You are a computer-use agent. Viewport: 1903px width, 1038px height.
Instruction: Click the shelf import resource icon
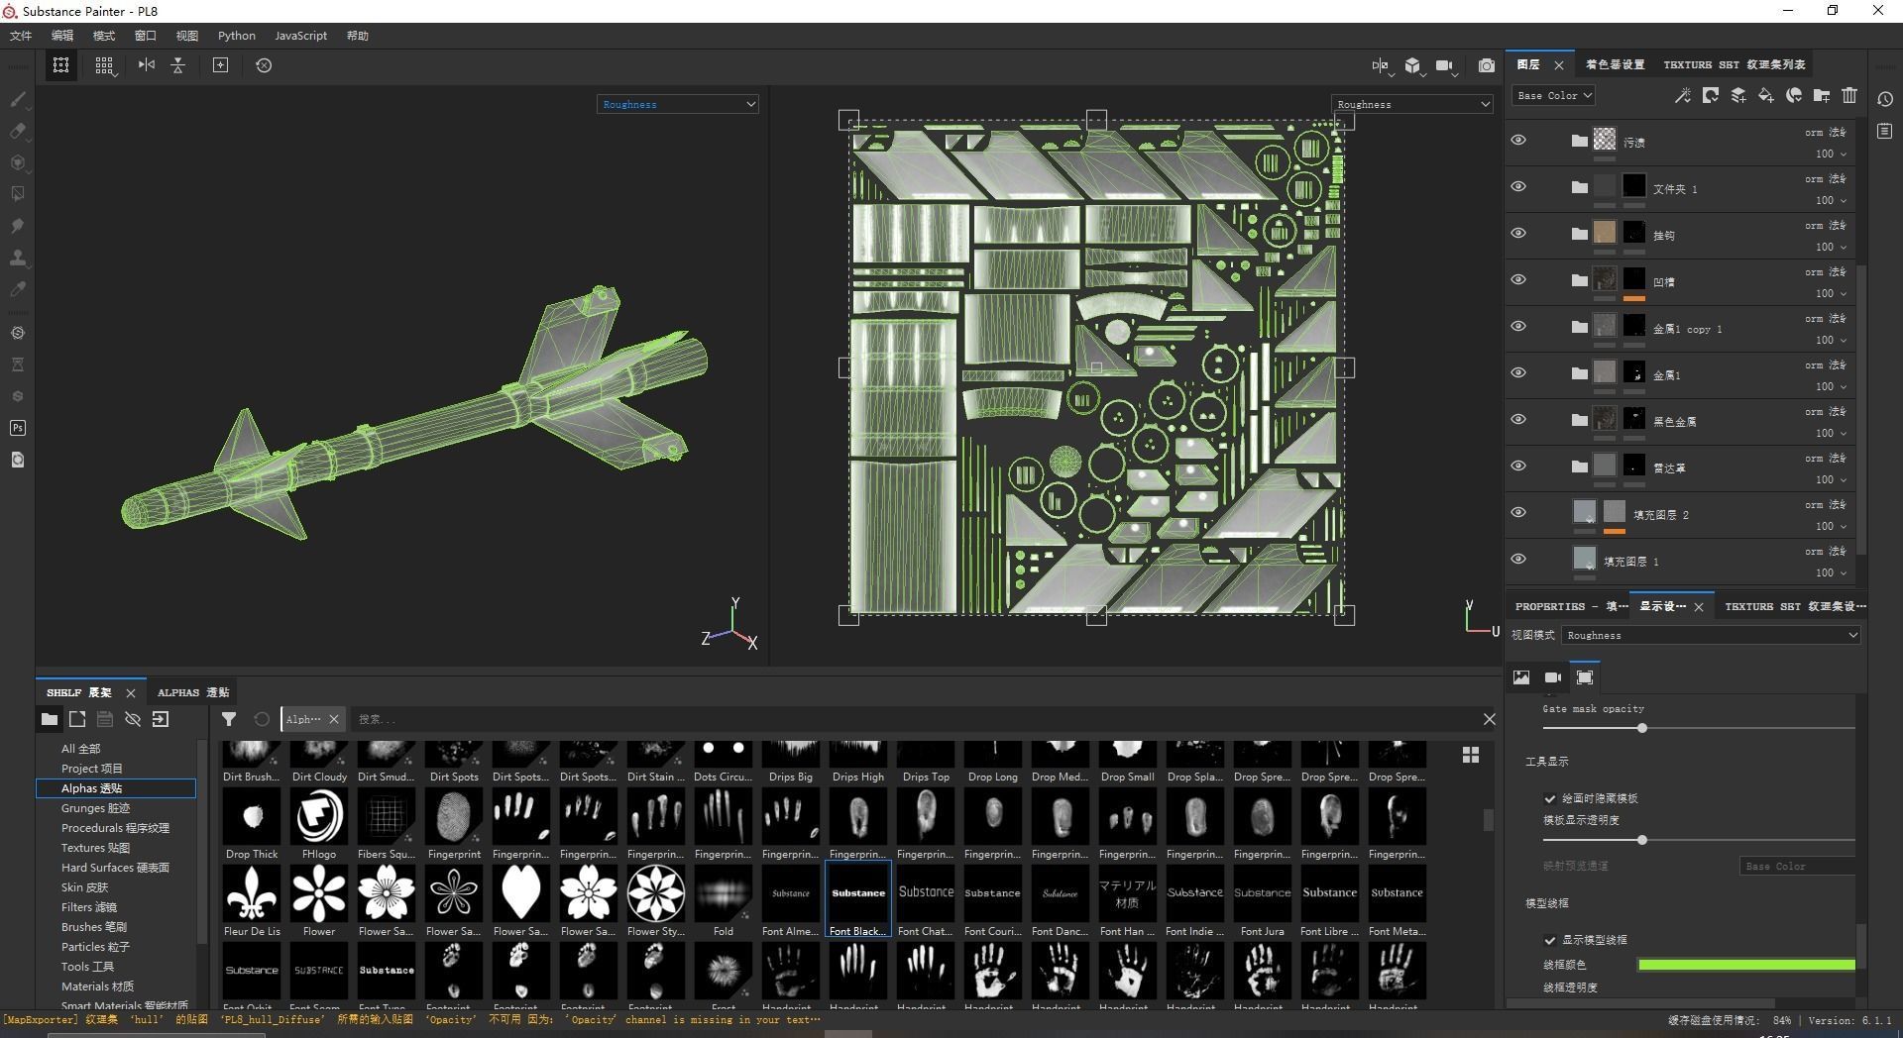[161, 719]
